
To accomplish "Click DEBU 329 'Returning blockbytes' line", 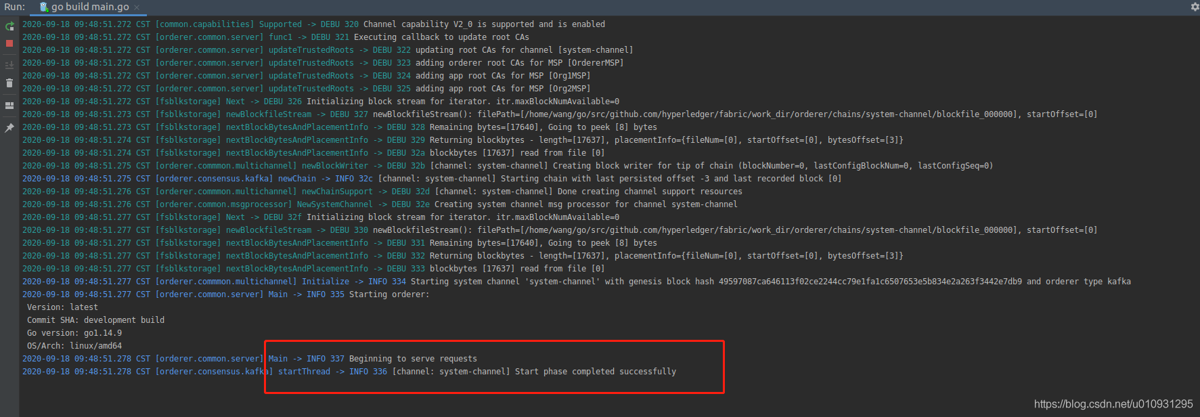I will tap(463, 140).
